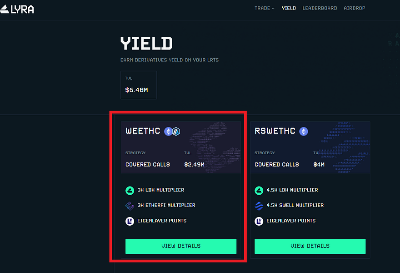
Task: Click the EigenLayer icon in WEETHC card
Action: [x=130, y=221]
